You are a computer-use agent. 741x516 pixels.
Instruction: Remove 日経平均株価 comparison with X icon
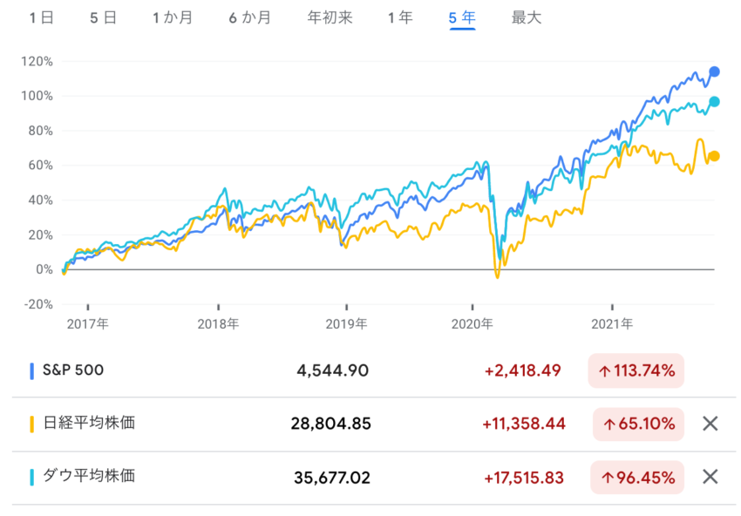click(710, 424)
